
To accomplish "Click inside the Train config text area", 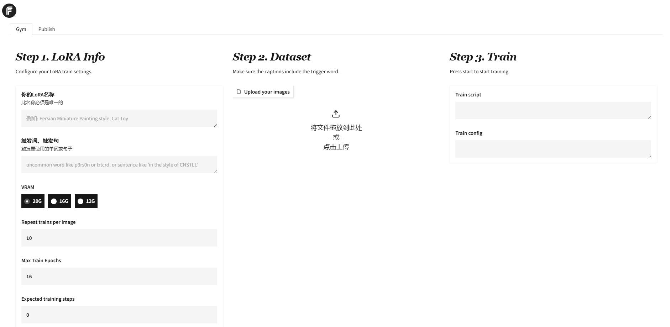I will 553,149.
